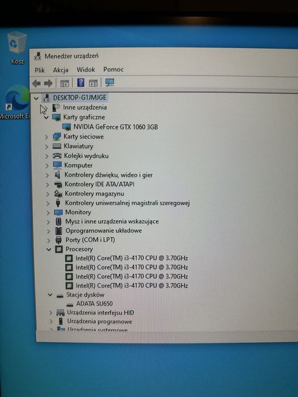This screenshot has width=298, height=397.
Task: Expand the Komputer category
Action: (47, 166)
